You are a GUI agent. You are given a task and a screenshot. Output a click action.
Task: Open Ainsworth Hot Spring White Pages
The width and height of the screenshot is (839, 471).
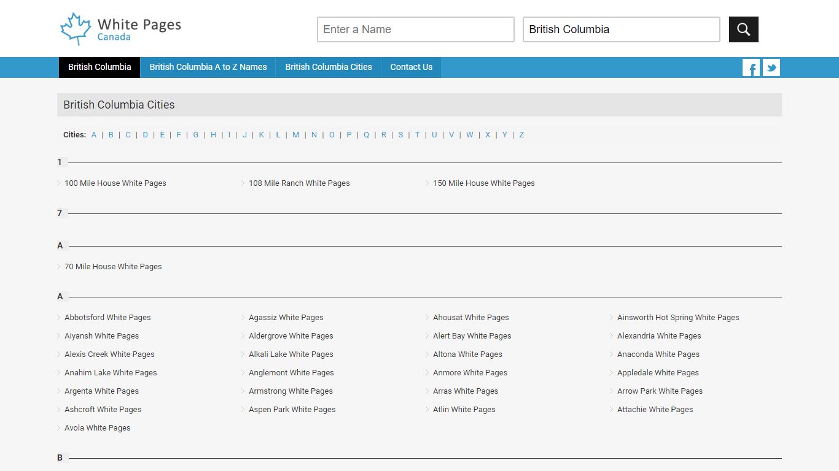tap(678, 318)
